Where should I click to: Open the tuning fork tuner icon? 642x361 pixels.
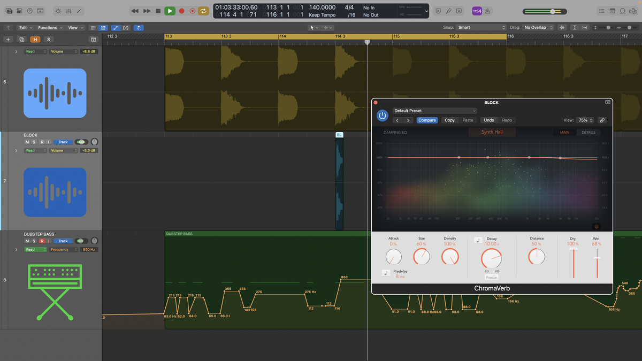[x=448, y=11]
